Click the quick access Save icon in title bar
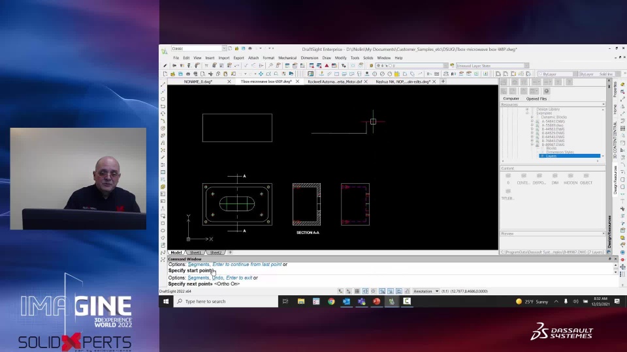 243,49
